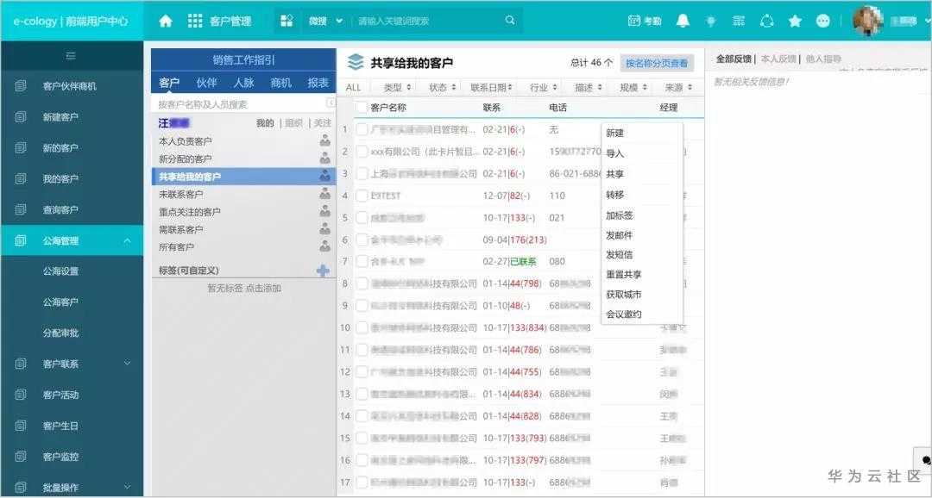Check the row 10 customer checkbox
Image resolution: width=932 pixels, height=498 pixels.
pos(362,327)
